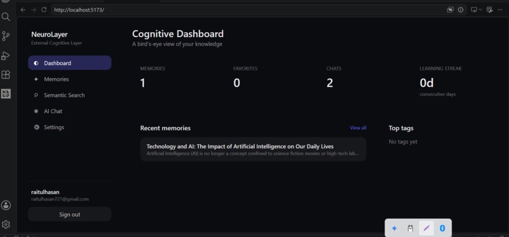Open the Accounts icon in activity bar
This screenshot has width=509, height=237.
click(6, 205)
